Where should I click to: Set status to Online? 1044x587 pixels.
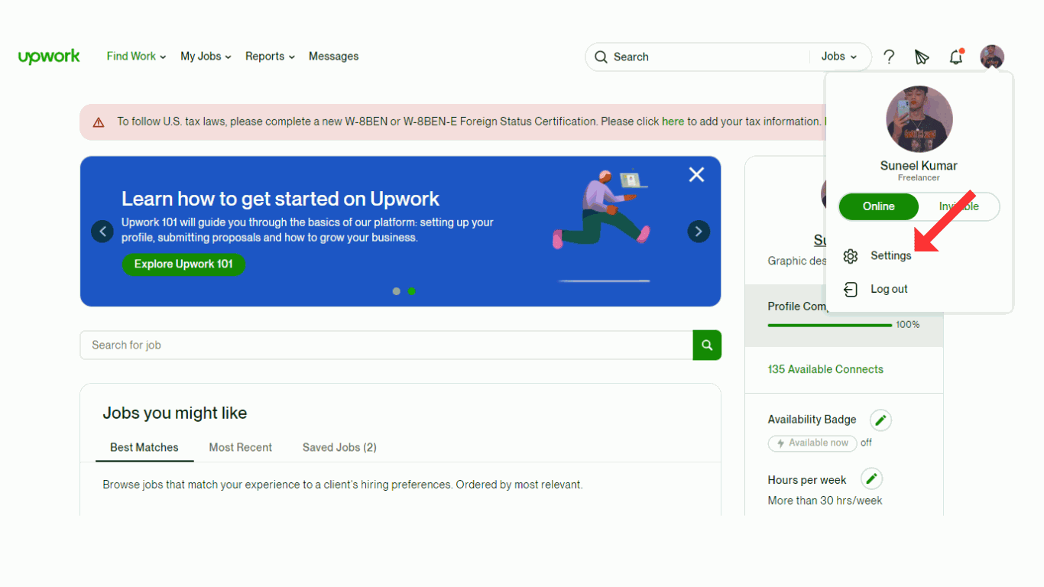879,206
